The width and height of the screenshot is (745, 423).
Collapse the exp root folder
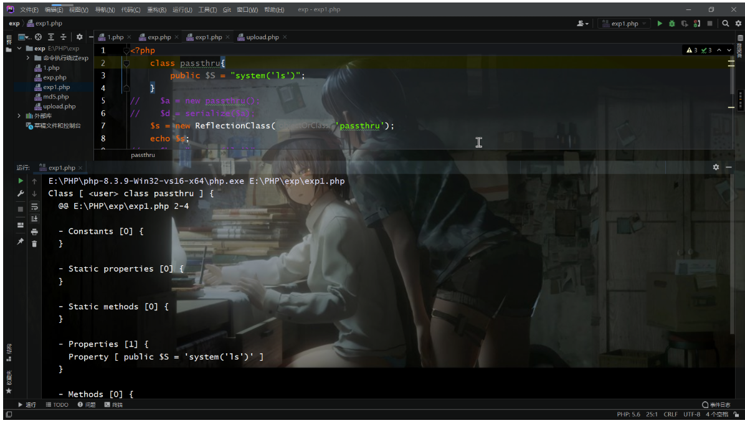[x=19, y=49]
